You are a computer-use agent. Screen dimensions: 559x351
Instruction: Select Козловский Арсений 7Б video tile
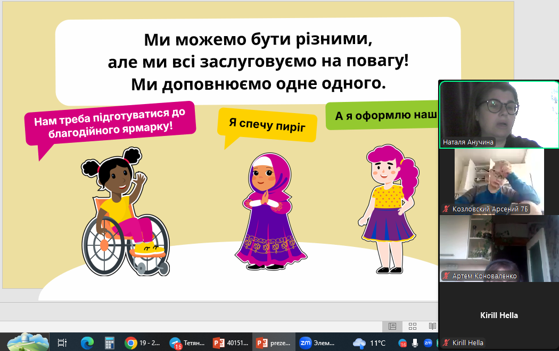point(499,182)
